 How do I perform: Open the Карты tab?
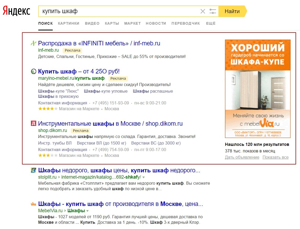[112, 23]
